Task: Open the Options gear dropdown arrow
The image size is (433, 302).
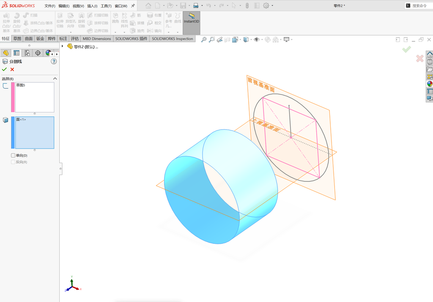Action: [x=272, y=5]
